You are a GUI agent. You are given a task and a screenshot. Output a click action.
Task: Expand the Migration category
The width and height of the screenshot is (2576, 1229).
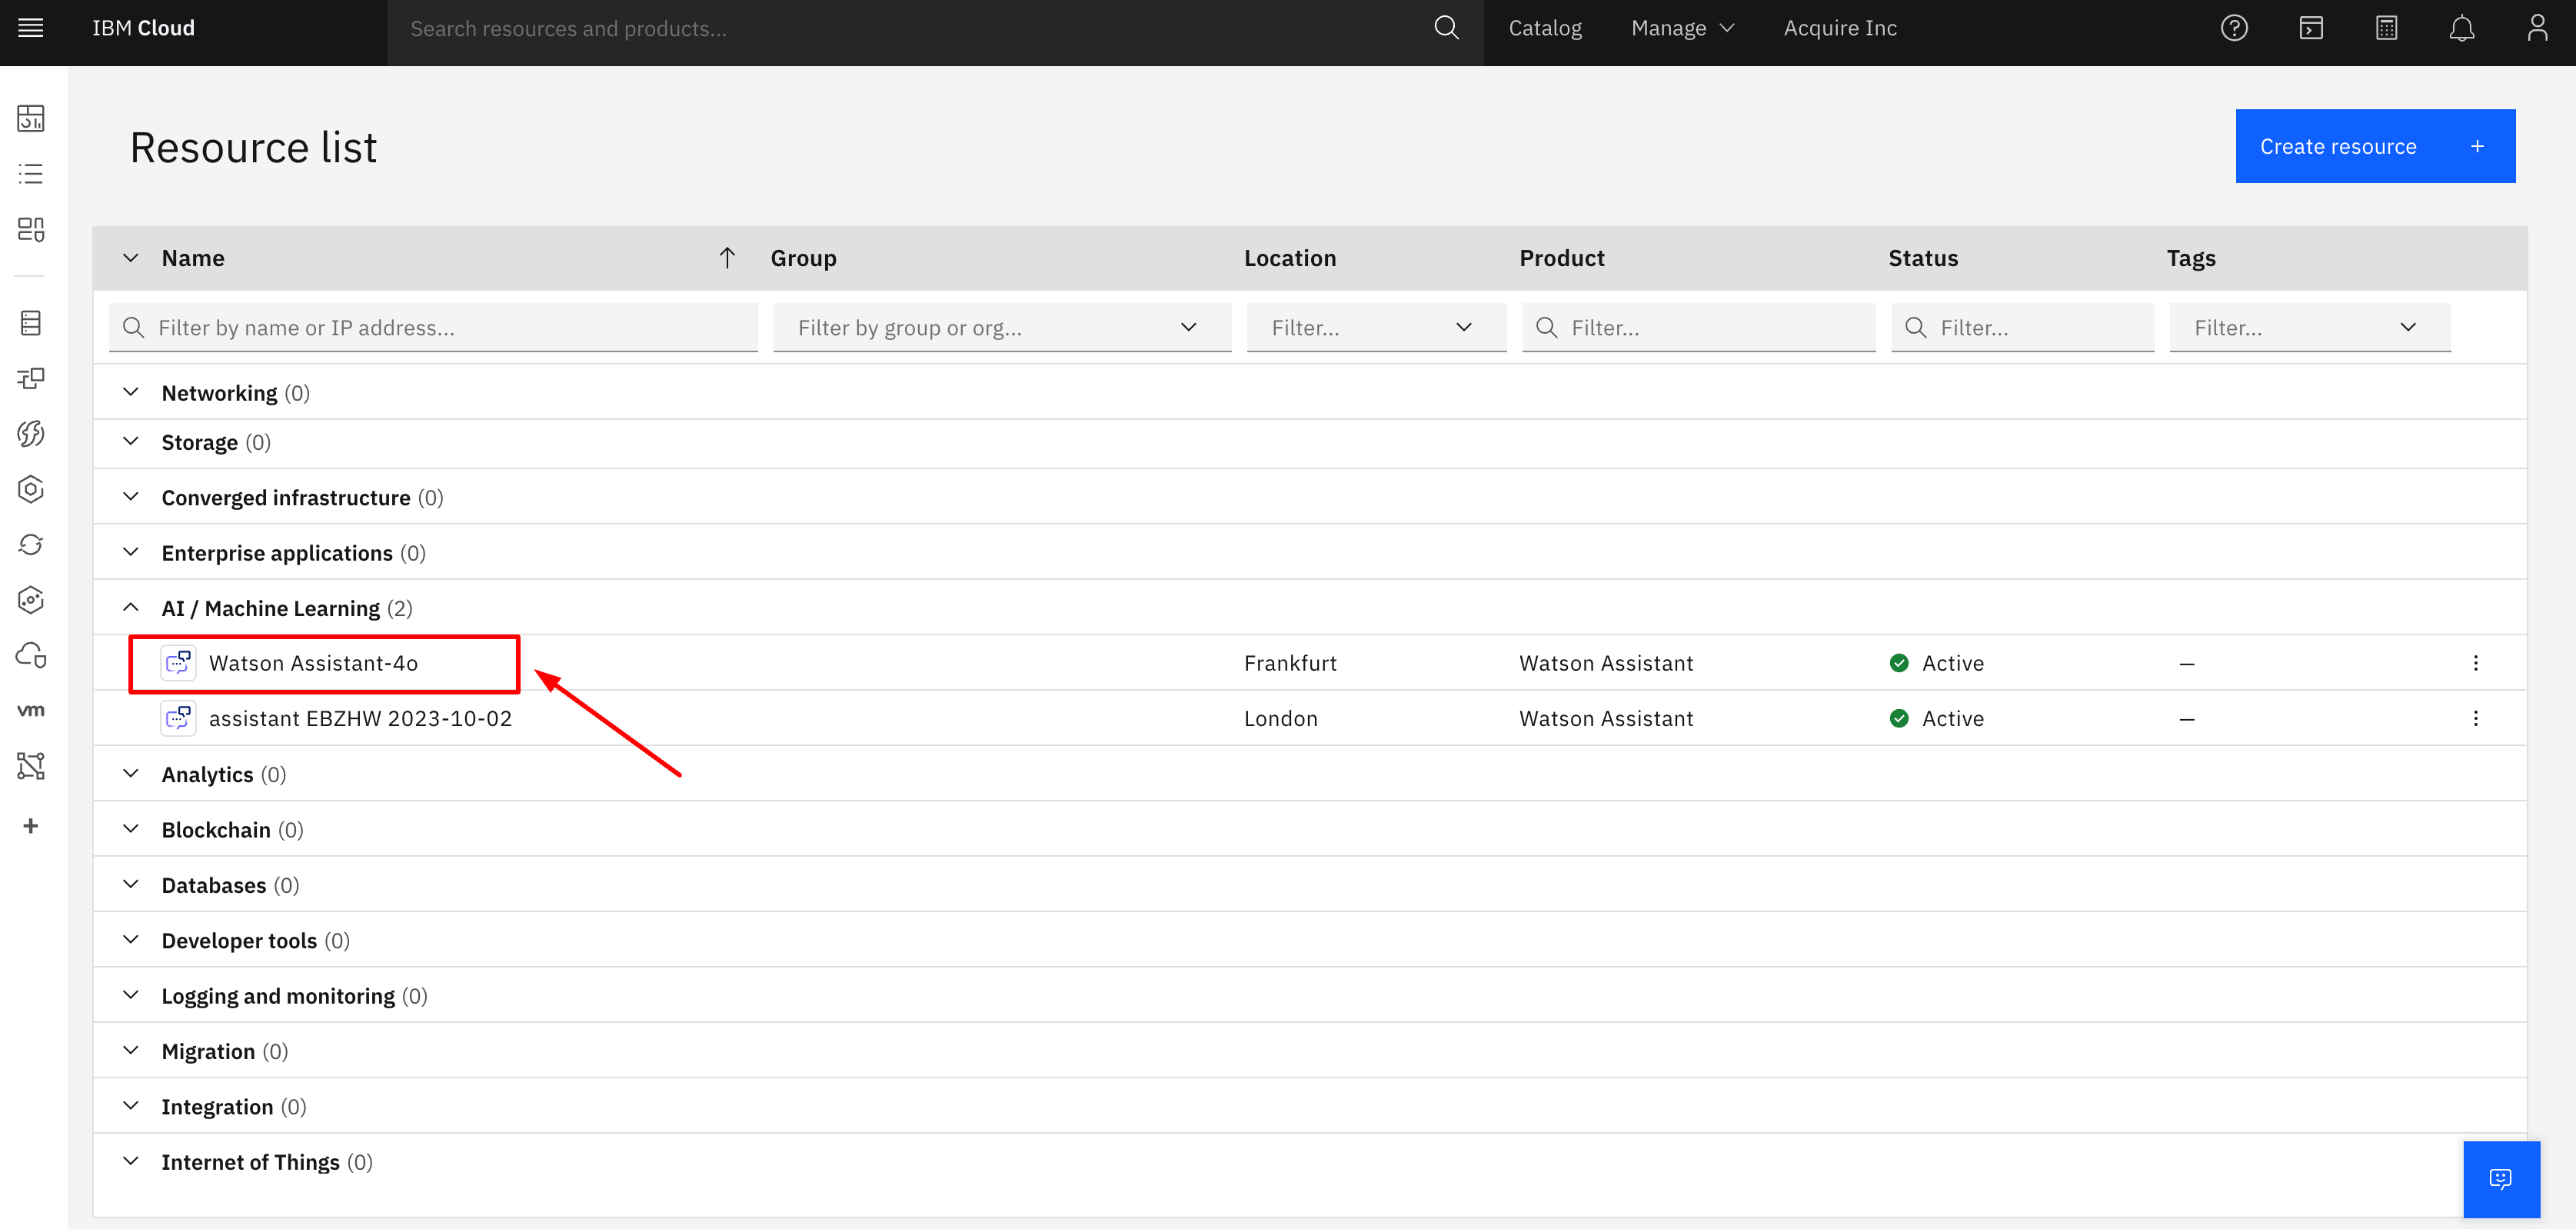click(131, 1051)
